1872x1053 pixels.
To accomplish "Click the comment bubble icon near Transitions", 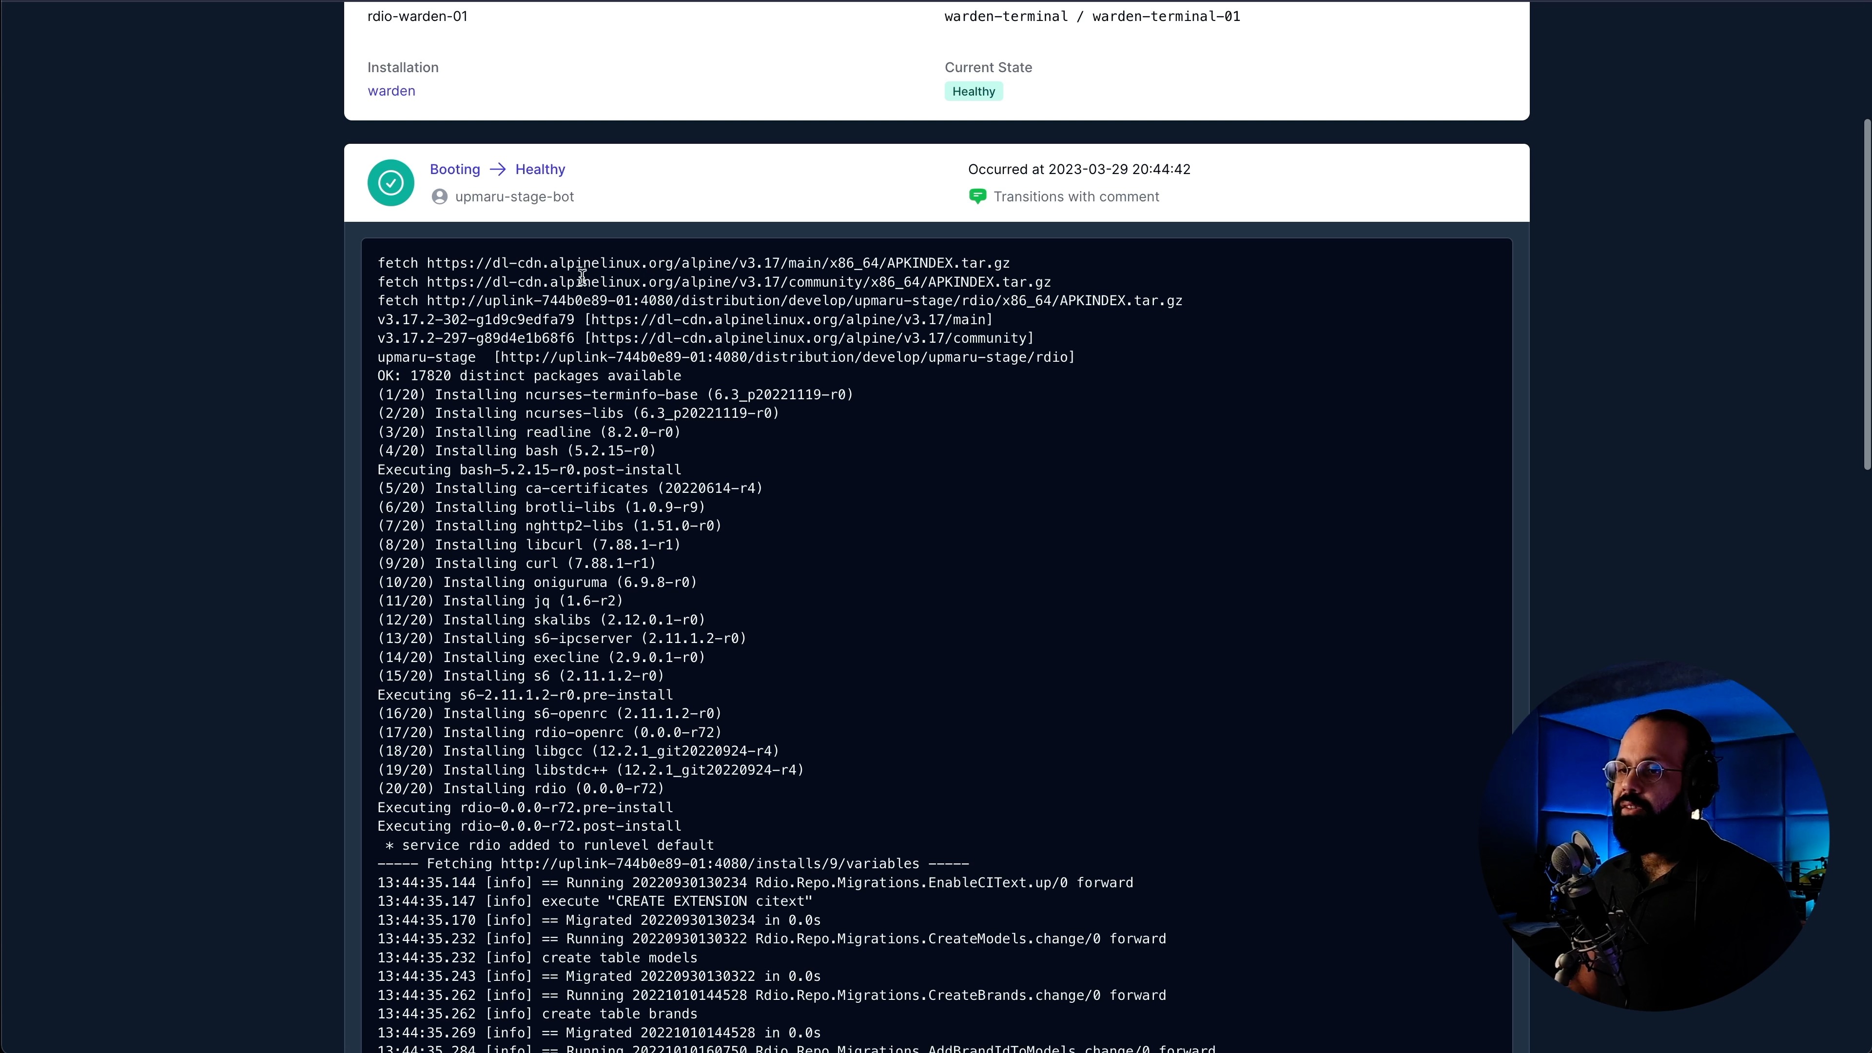I will pos(977,196).
